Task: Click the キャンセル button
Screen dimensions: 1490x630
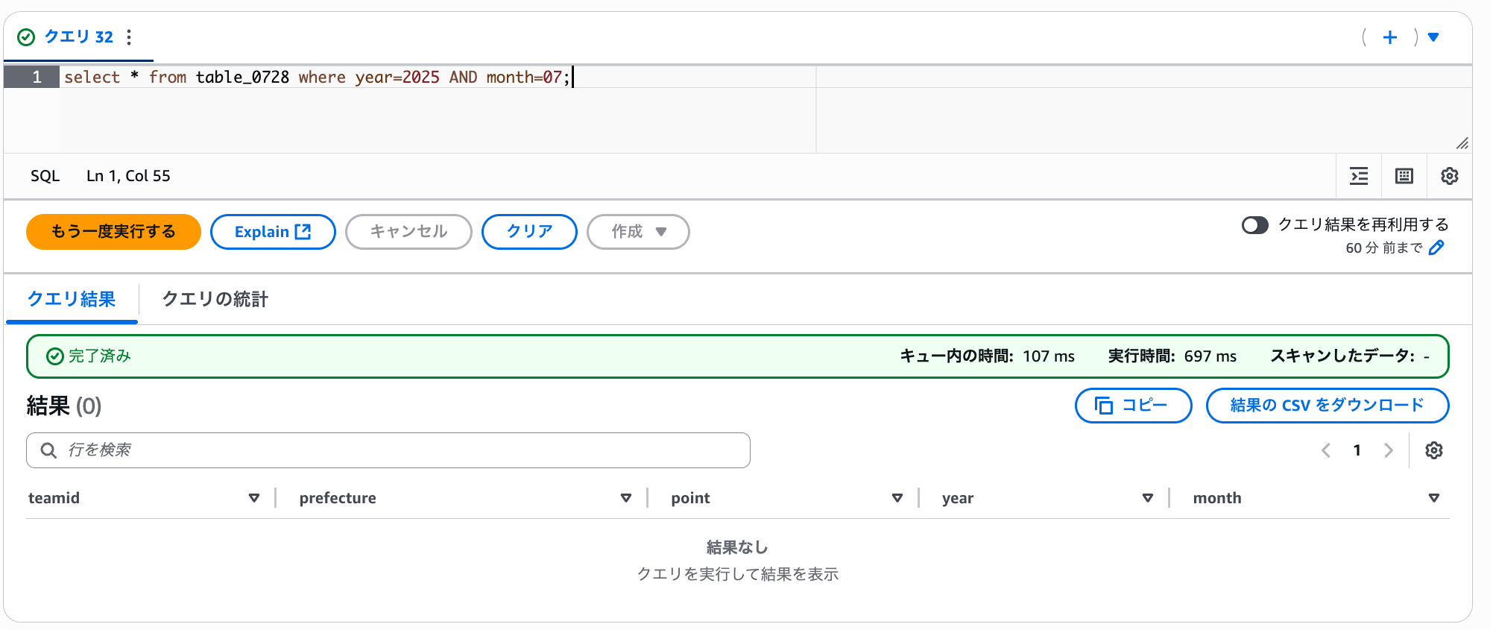Action: pyautogui.click(x=408, y=232)
